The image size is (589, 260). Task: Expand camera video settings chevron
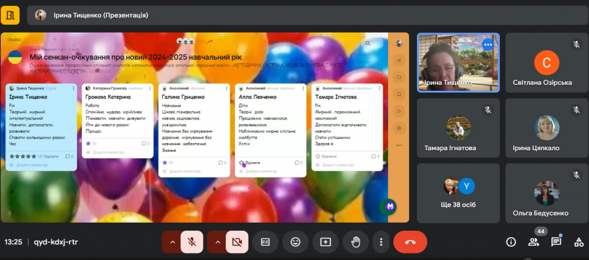point(217,242)
